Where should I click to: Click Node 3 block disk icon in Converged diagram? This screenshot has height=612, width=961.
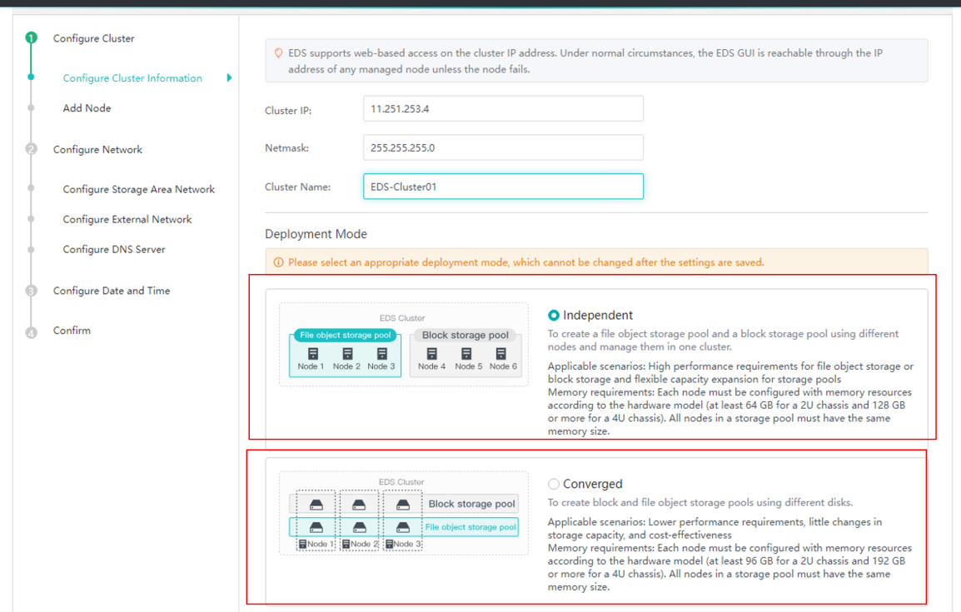click(403, 505)
